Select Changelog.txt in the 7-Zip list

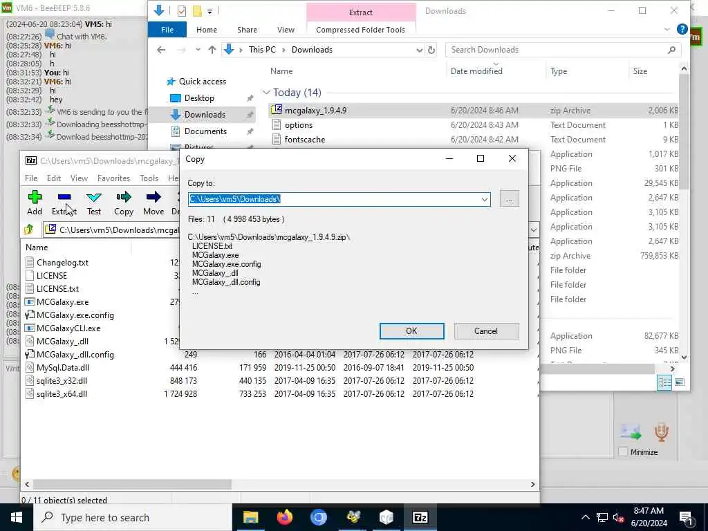click(x=62, y=262)
